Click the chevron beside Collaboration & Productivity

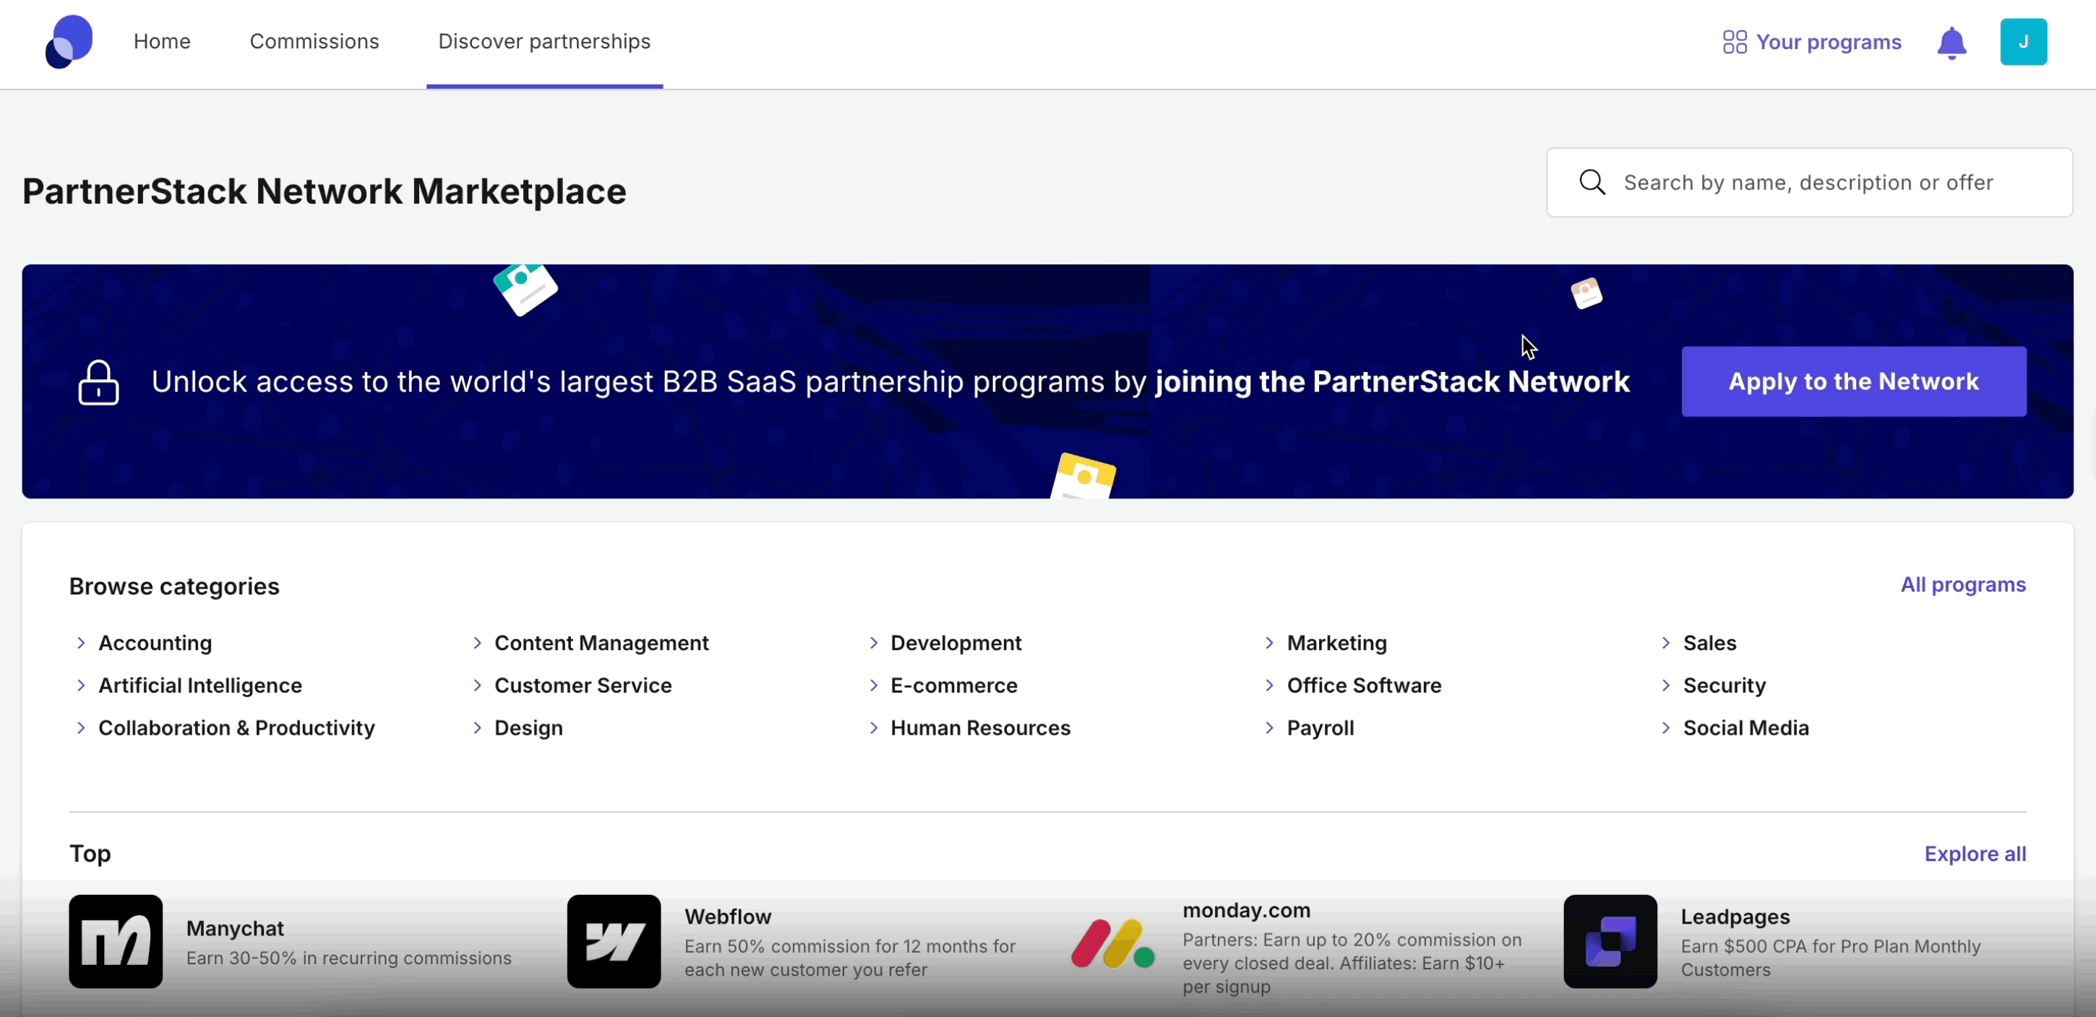pos(80,727)
